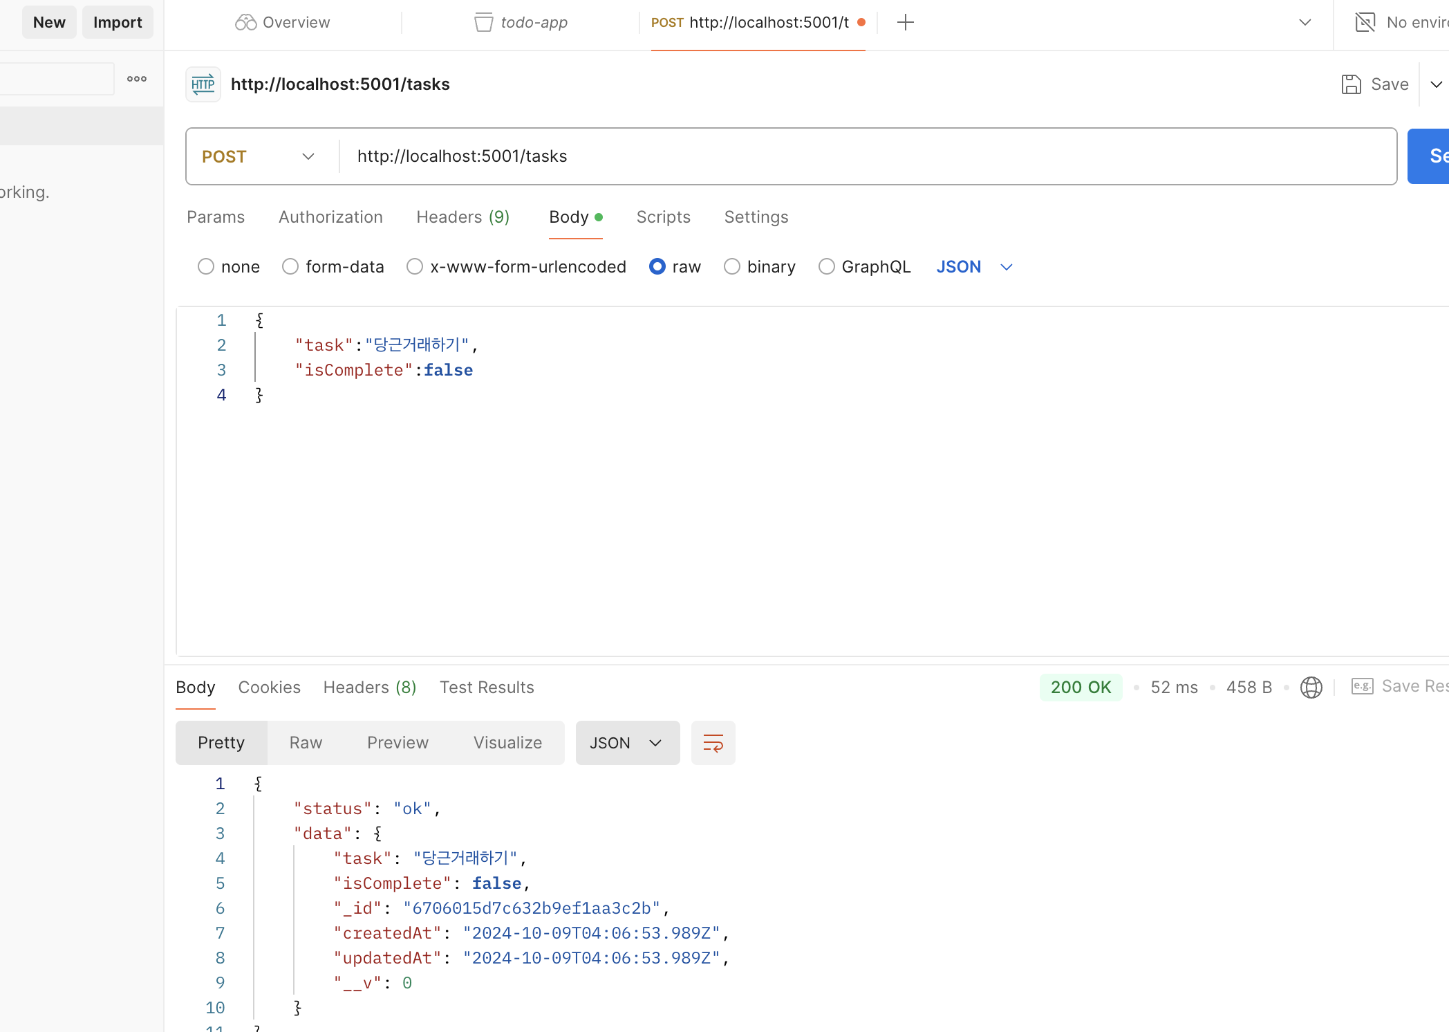
Task: Click the HTTP request type icon
Action: coord(203,84)
